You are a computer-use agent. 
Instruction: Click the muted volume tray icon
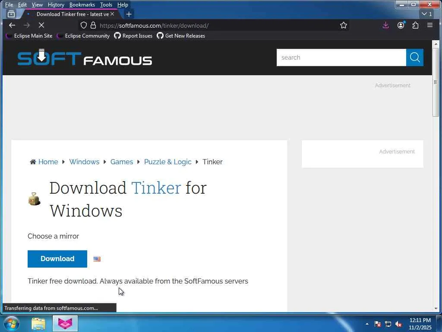[x=398, y=324]
